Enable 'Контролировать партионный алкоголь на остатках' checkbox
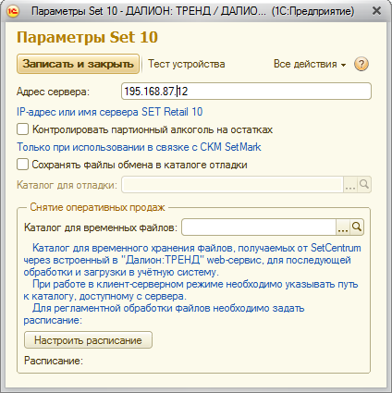This screenshot has height=393, width=392. [22, 129]
